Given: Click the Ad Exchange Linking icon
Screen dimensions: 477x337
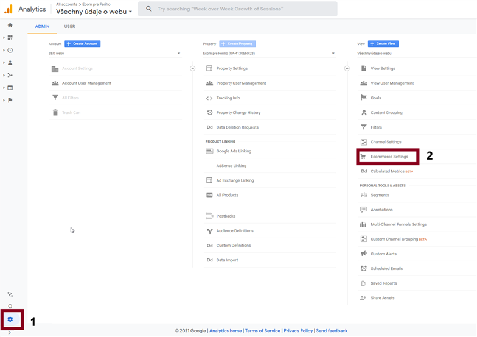Looking at the screenshot, I should point(209,180).
